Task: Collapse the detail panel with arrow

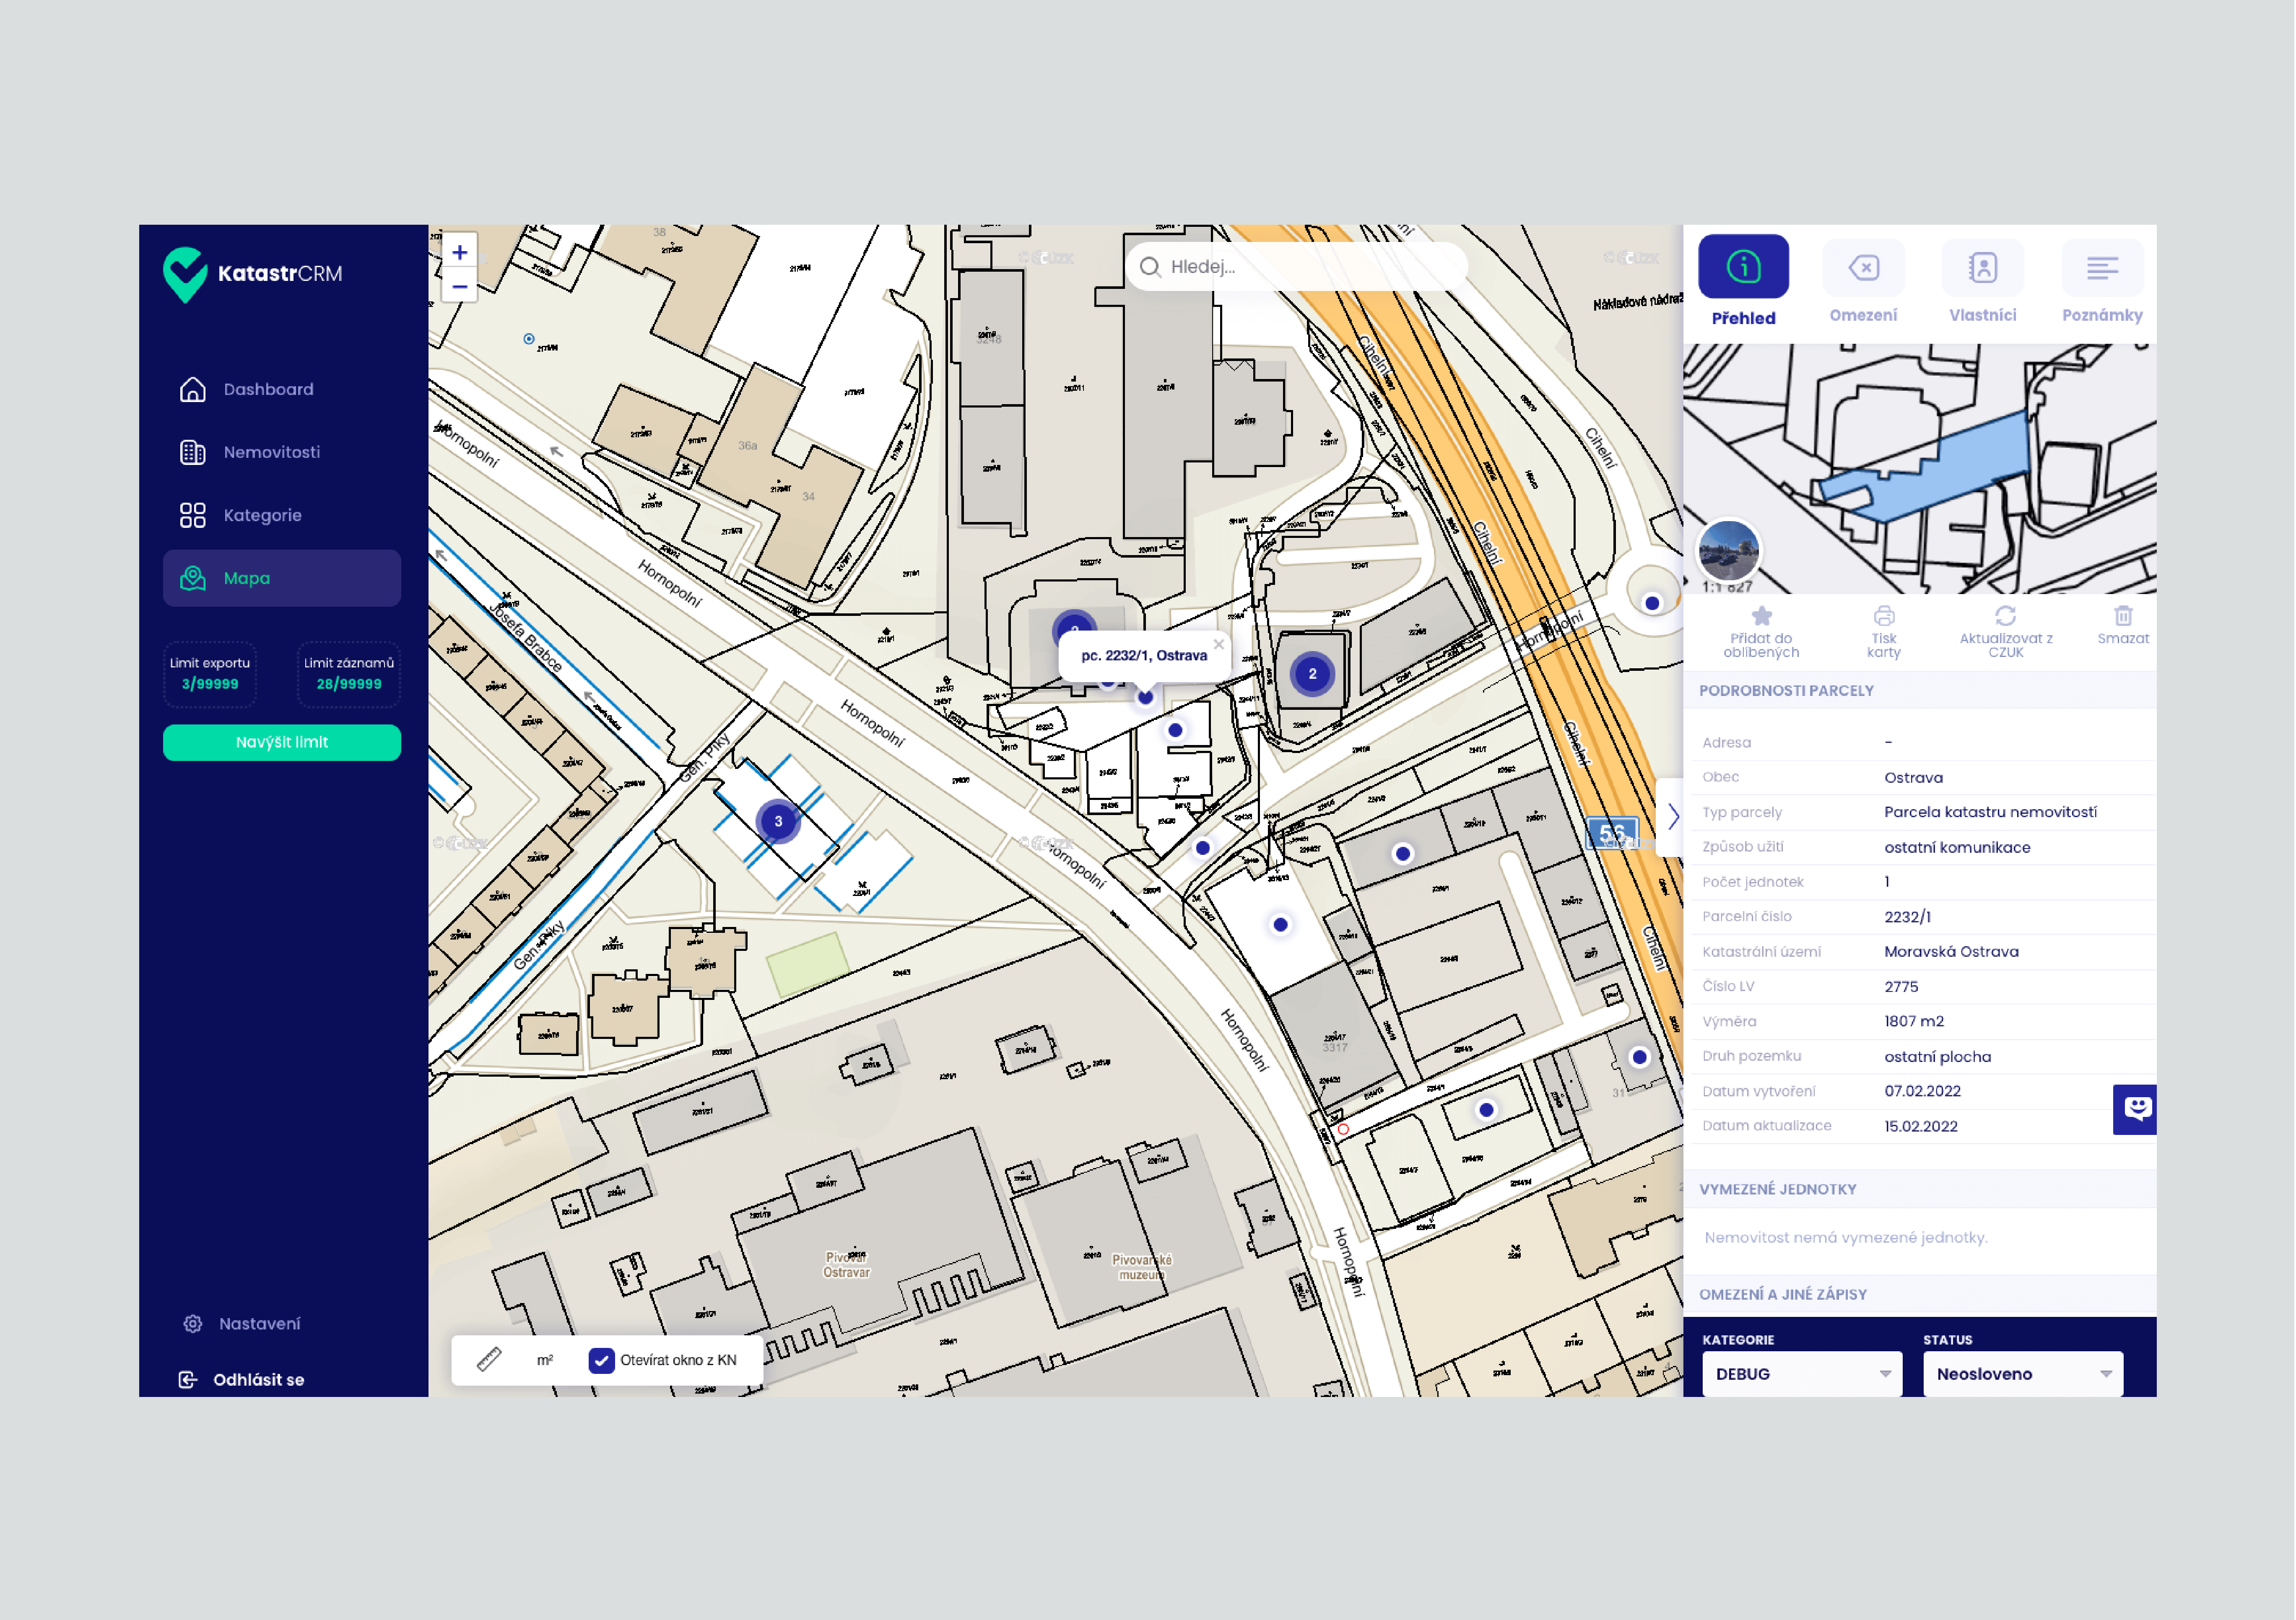Action: point(1672,817)
